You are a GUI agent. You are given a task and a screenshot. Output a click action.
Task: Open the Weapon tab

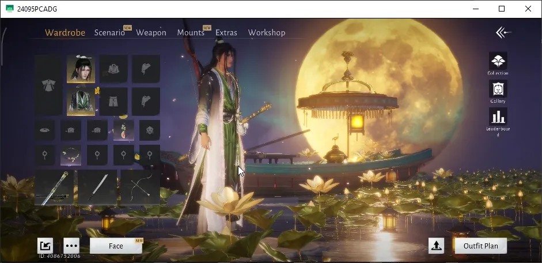point(151,32)
